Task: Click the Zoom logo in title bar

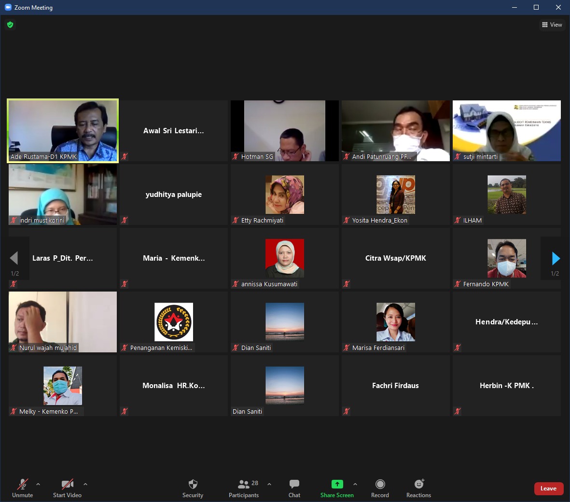Action: tap(8, 7)
